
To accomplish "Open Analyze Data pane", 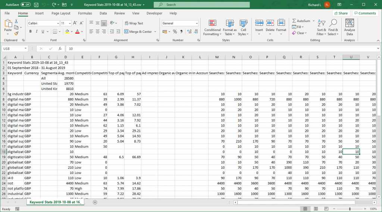I will pyautogui.click(x=350, y=27).
